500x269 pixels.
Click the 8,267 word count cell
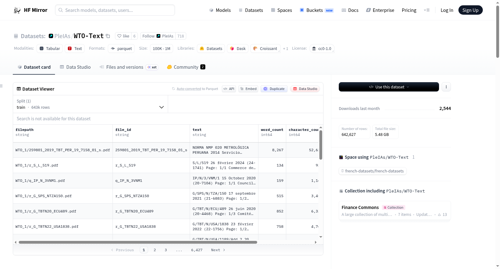click(272, 150)
